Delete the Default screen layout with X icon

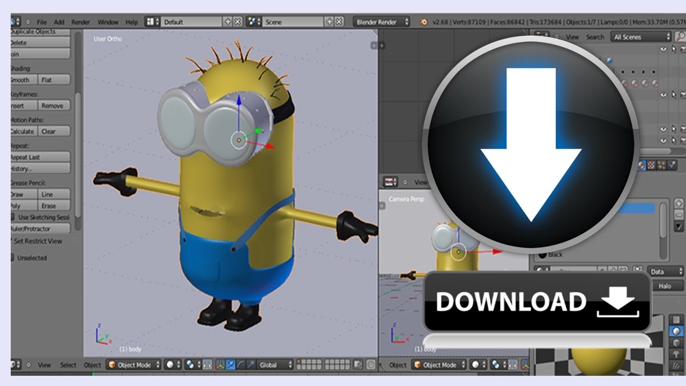pos(237,22)
